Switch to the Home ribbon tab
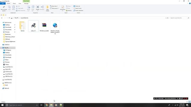 pos(8,3)
